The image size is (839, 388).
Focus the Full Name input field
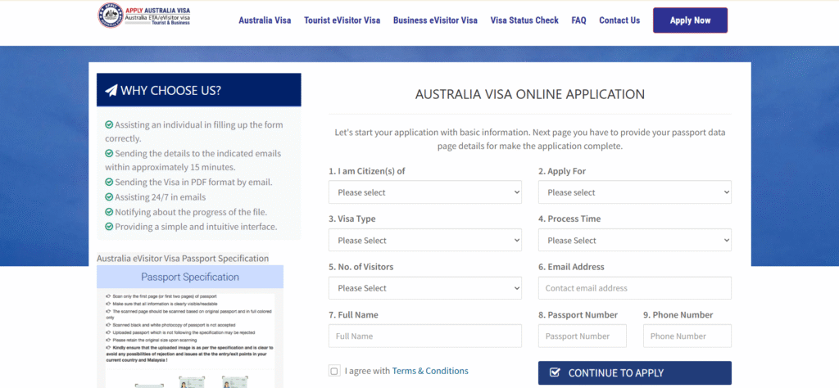pyautogui.click(x=425, y=336)
